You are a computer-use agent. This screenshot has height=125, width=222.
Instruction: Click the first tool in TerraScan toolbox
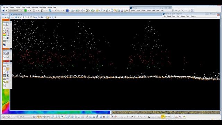point(5,66)
